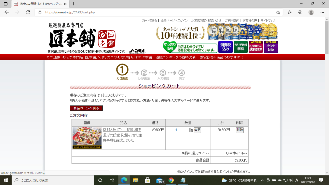Open the ご利用案内 link
Viewport: 329px width, 185px height.
232,20
